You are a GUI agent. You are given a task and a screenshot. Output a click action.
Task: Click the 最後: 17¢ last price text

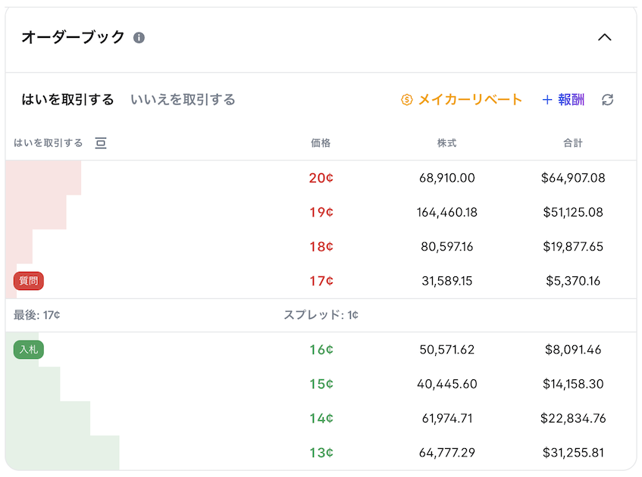(x=37, y=315)
